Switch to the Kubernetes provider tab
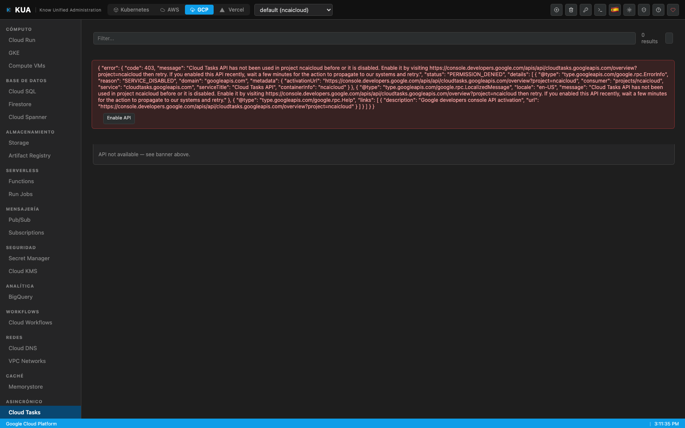685x428 pixels. [x=131, y=10]
